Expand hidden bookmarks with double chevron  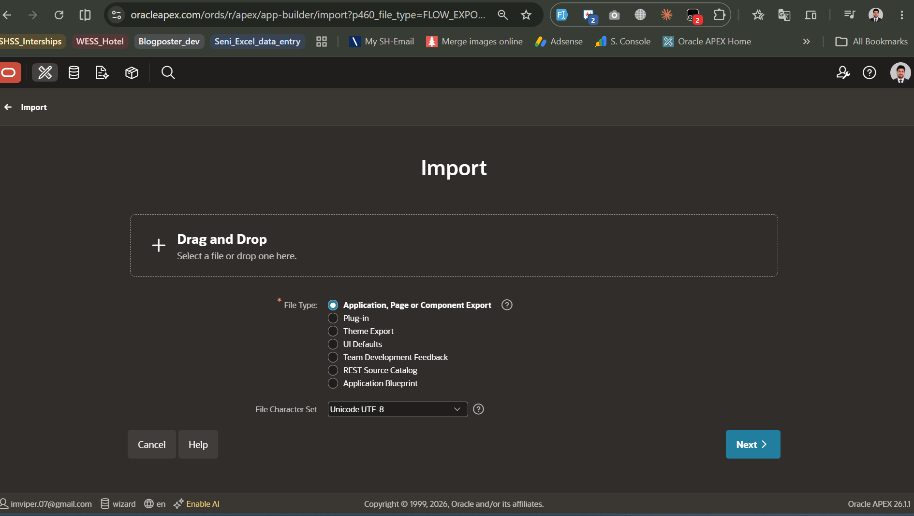point(806,42)
